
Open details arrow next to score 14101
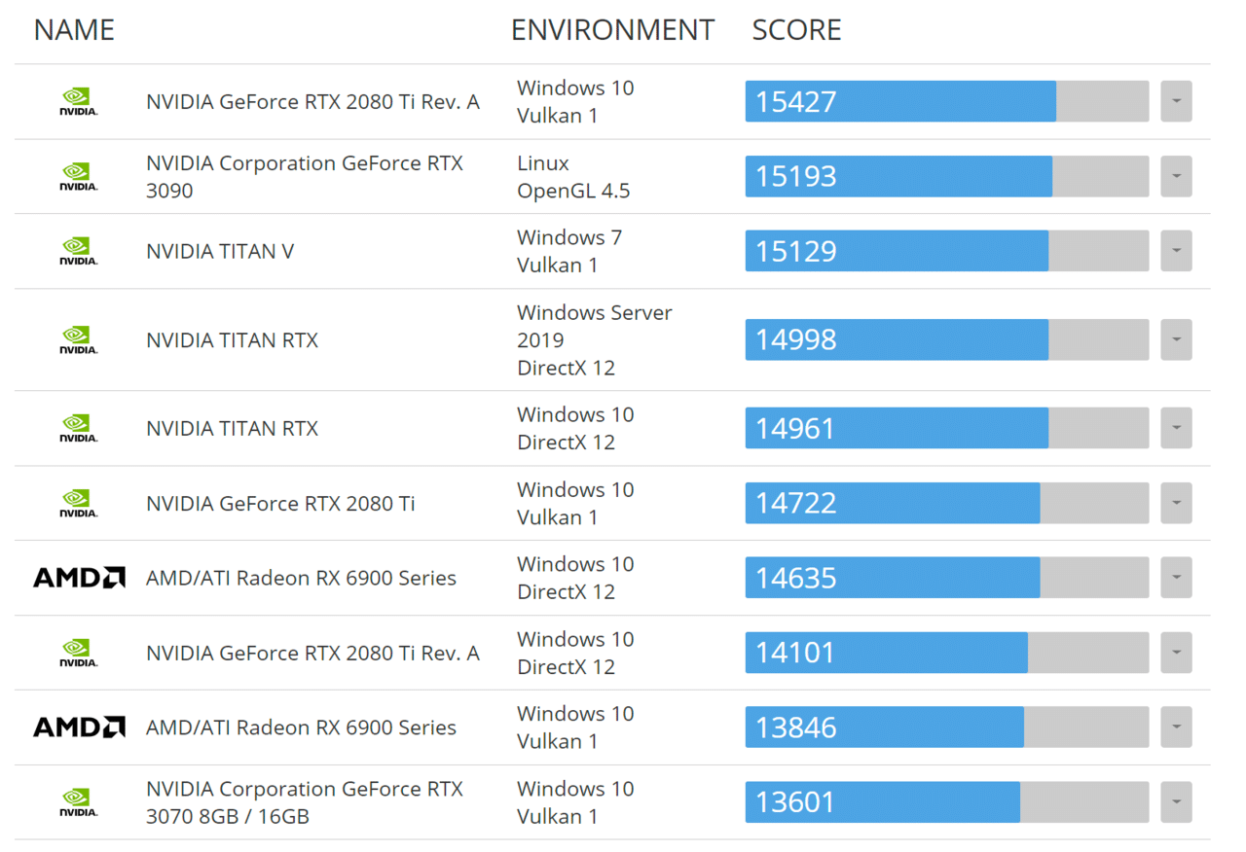tap(1176, 653)
